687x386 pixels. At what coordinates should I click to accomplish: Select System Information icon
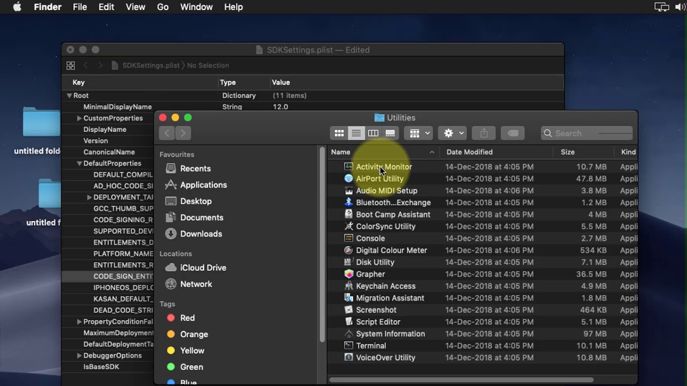click(x=348, y=333)
